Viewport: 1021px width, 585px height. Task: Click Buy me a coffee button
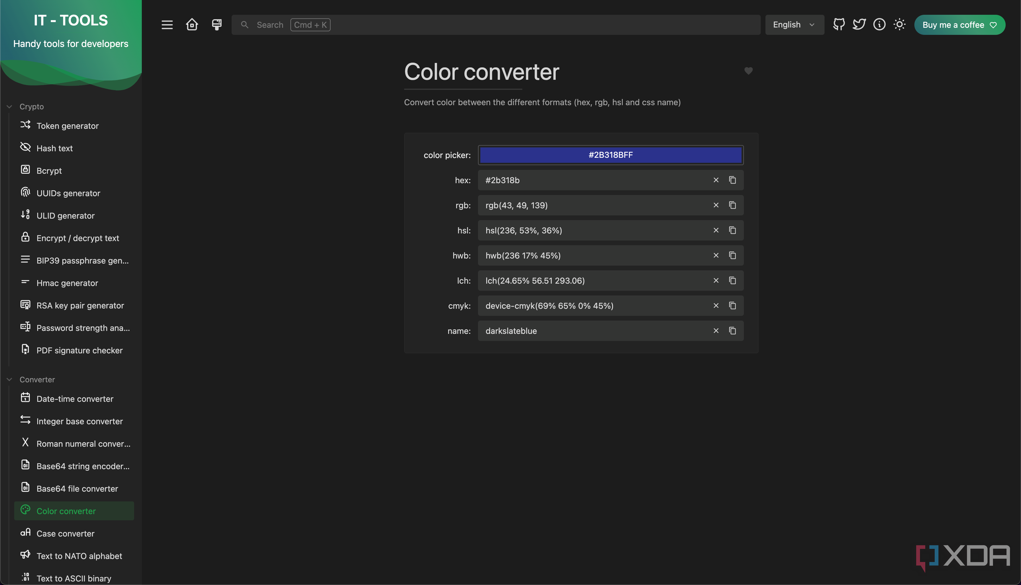960,25
